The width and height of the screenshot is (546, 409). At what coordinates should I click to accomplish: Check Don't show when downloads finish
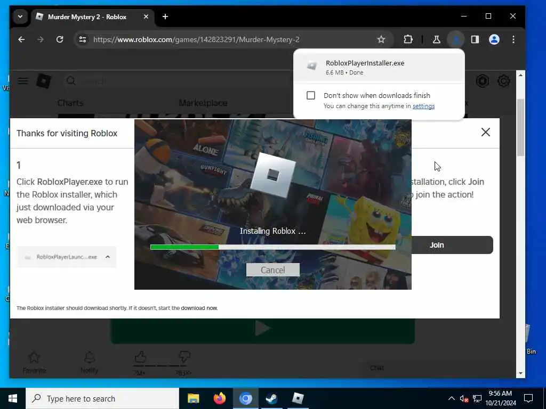click(311, 95)
